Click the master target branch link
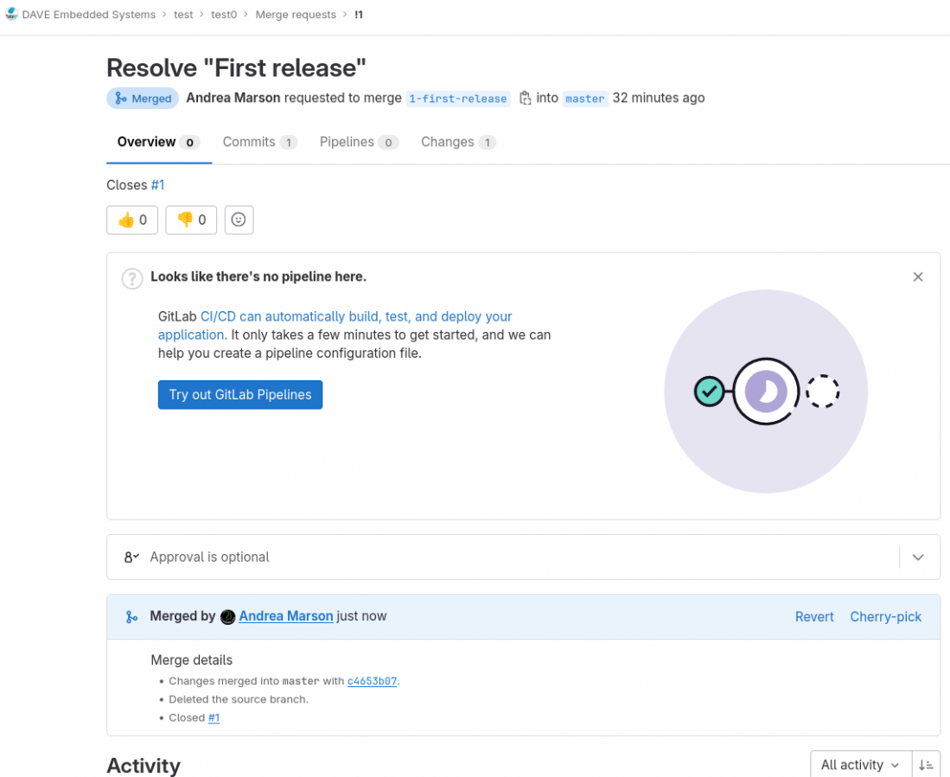Image resolution: width=950 pixels, height=777 pixels. tap(585, 99)
